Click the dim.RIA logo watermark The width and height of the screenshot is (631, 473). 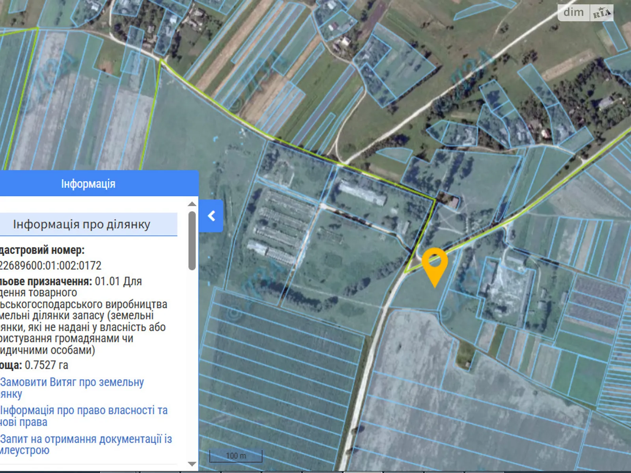coord(585,13)
